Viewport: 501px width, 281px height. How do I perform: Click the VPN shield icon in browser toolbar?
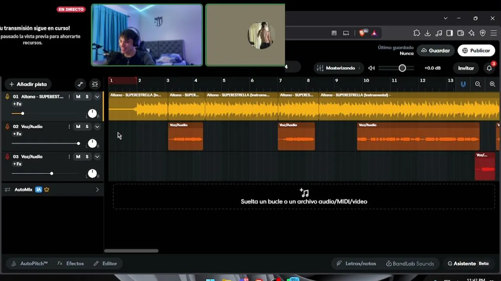click(483, 33)
